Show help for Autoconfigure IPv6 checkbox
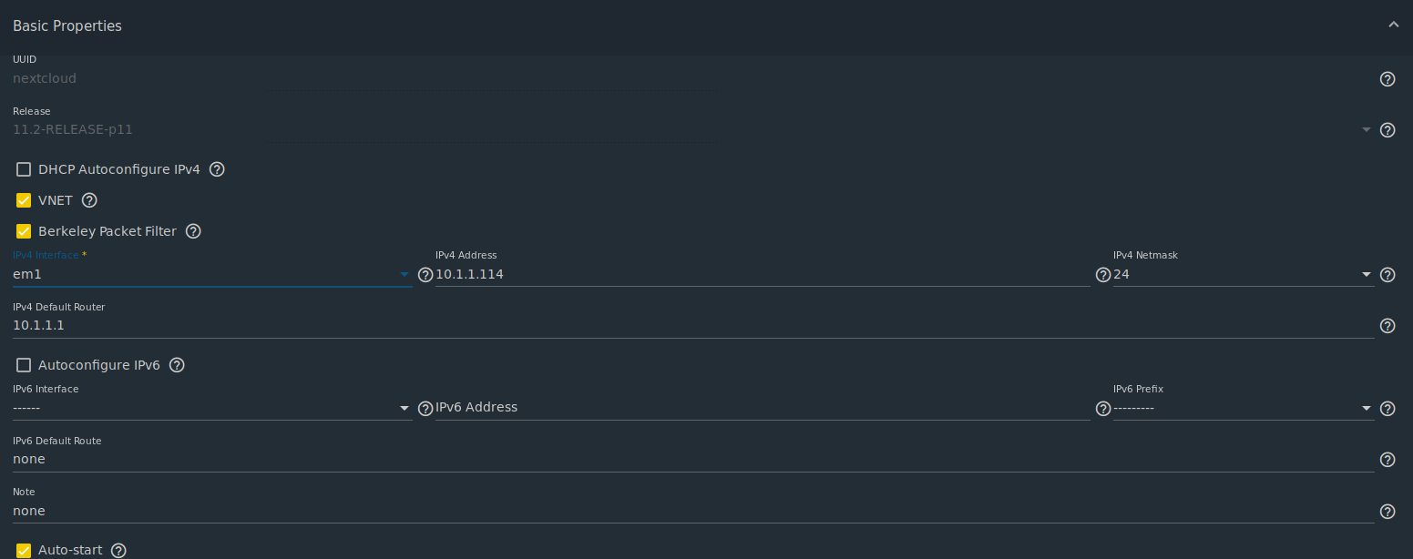Image resolution: width=1413 pixels, height=559 pixels. point(177,365)
